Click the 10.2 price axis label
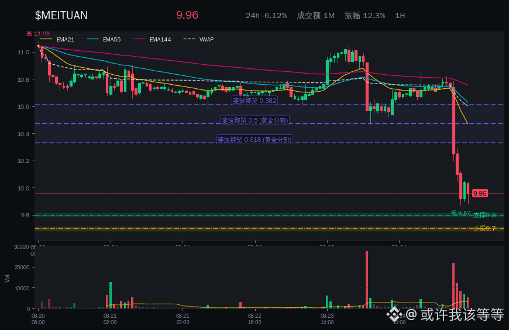Viewport: 509px width, 330px height. pyautogui.click(x=23, y=161)
